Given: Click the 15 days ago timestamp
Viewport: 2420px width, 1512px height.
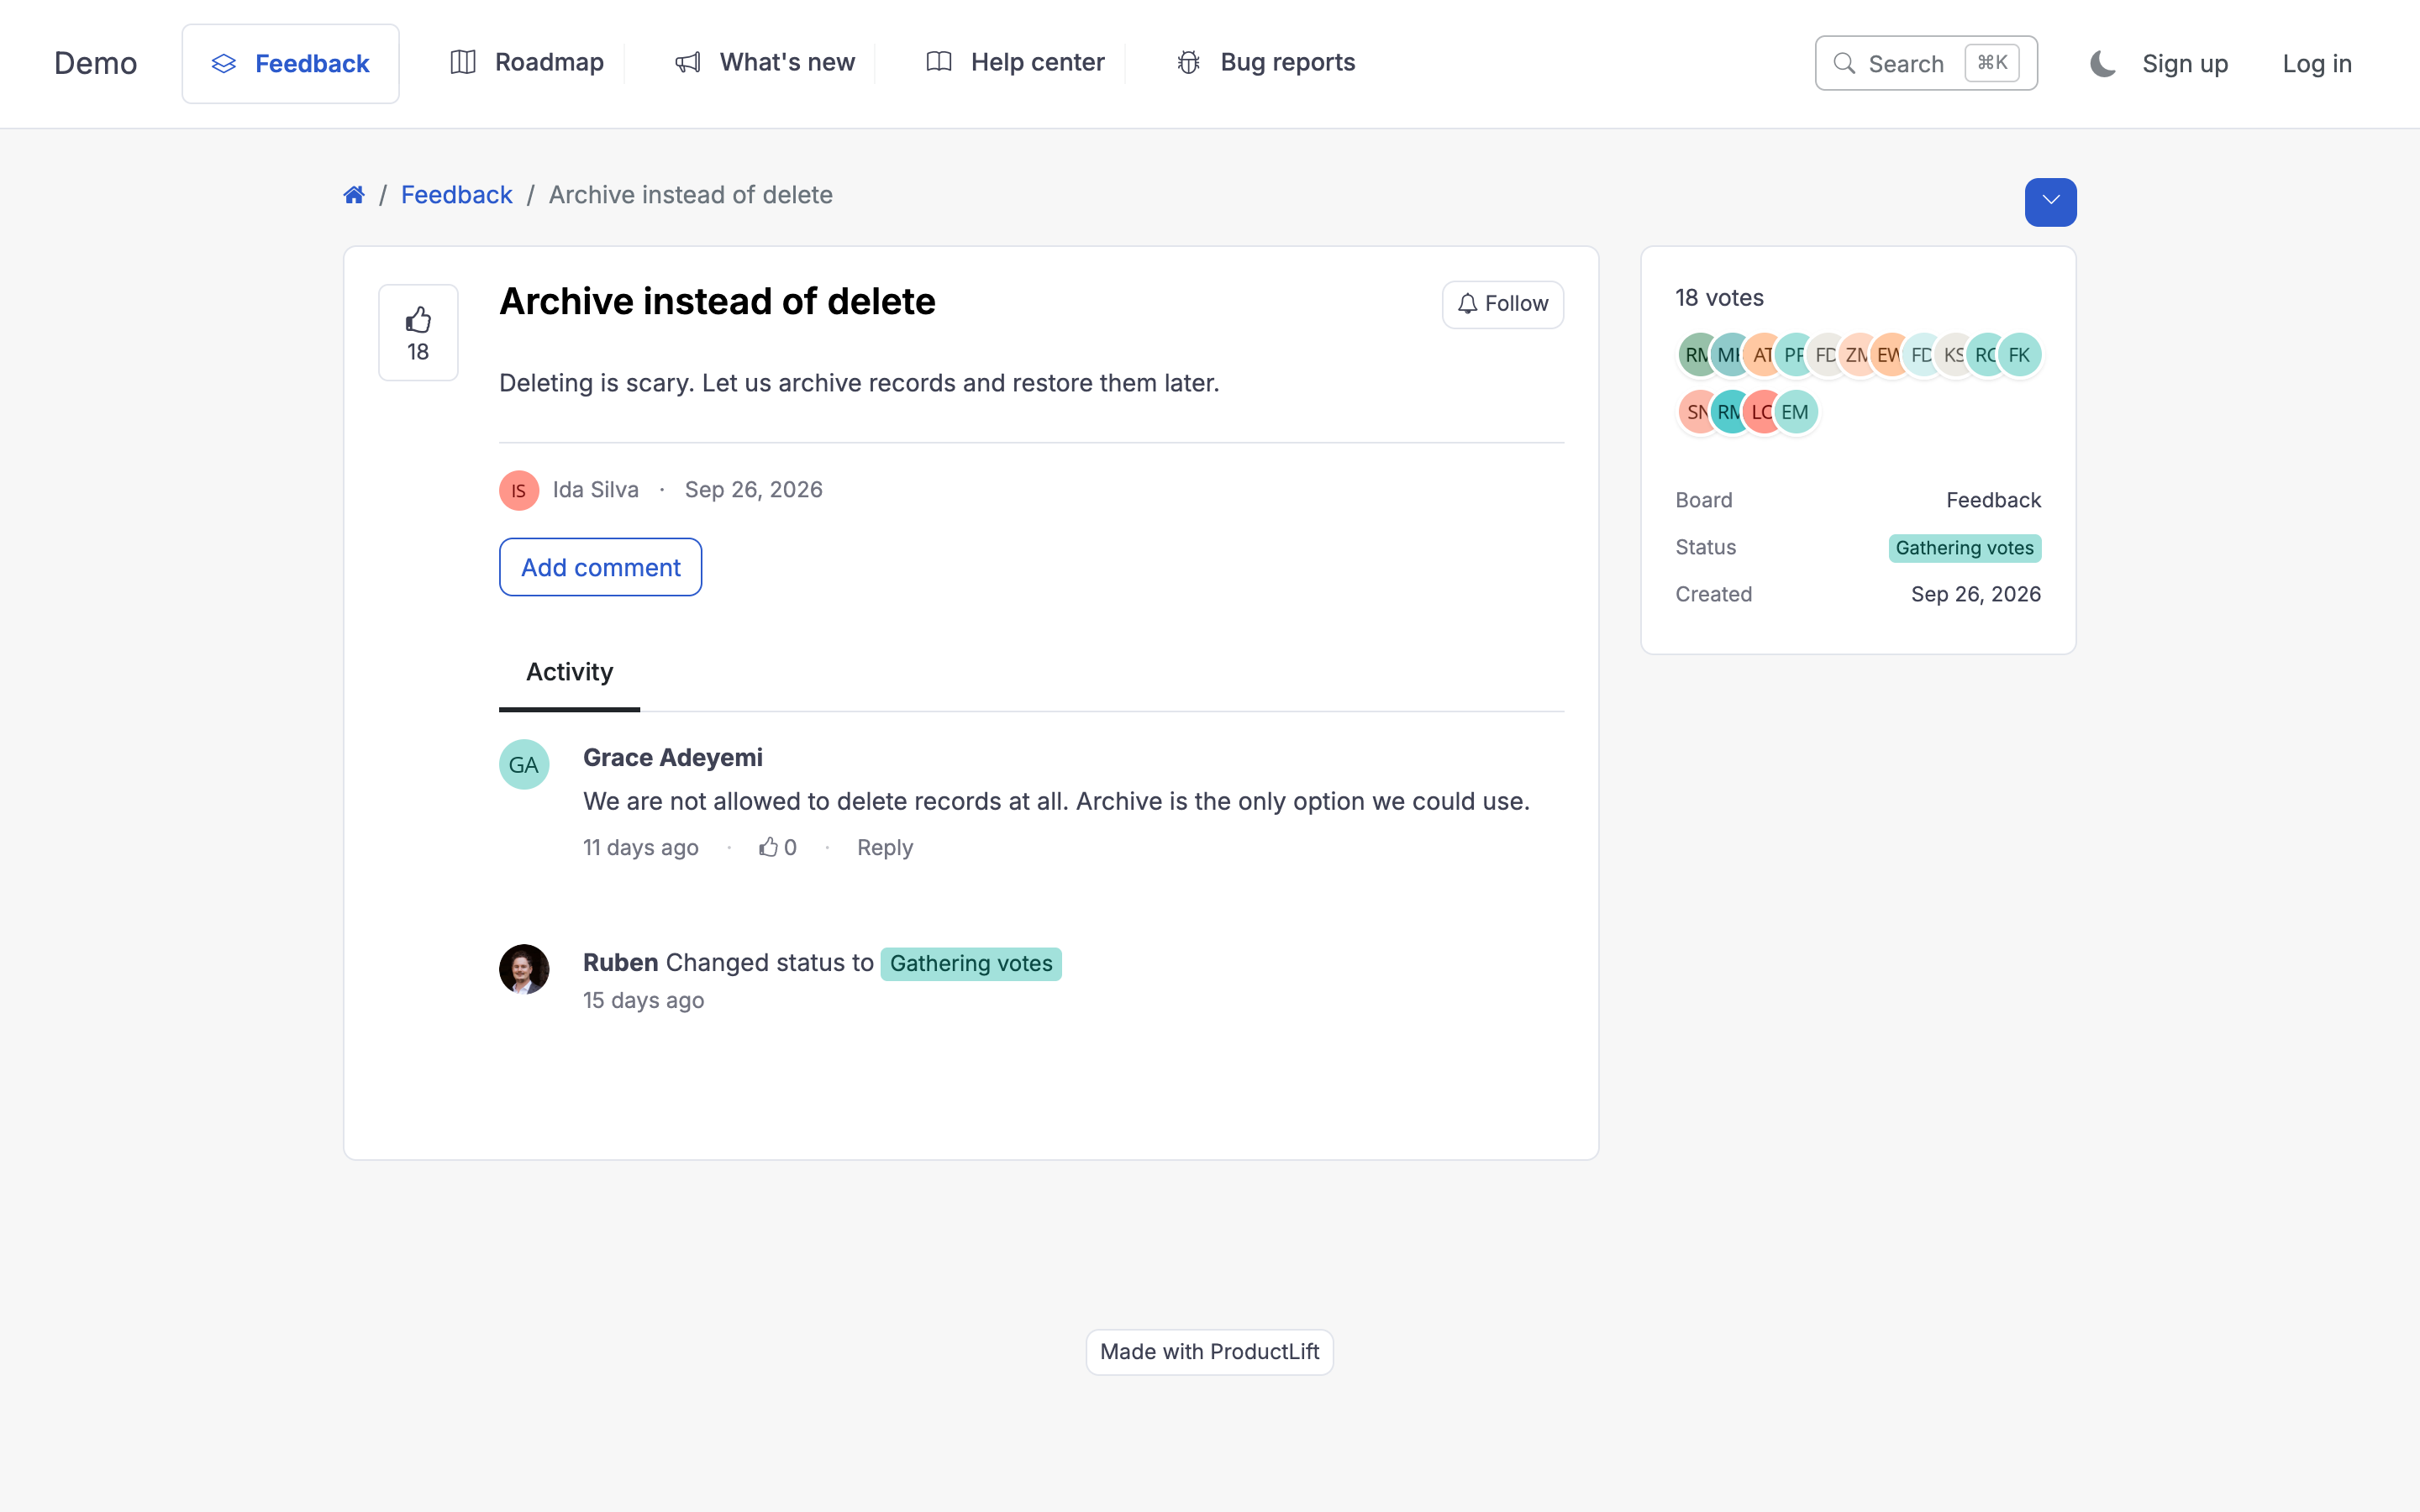Looking at the screenshot, I should tap(644, 1001).
